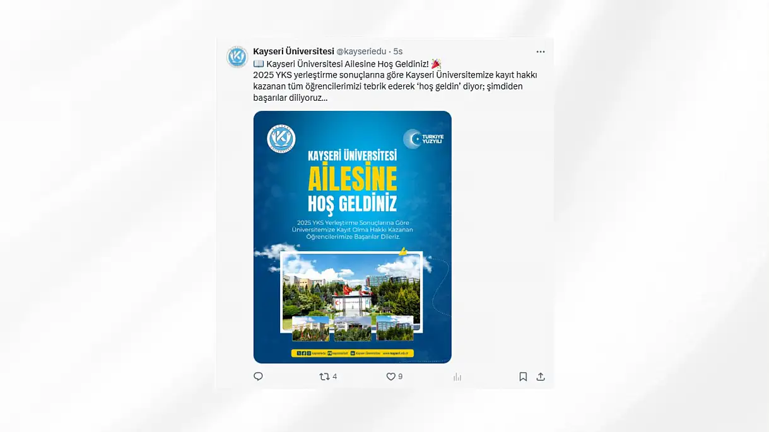Click the retweet count number 4

334,377
